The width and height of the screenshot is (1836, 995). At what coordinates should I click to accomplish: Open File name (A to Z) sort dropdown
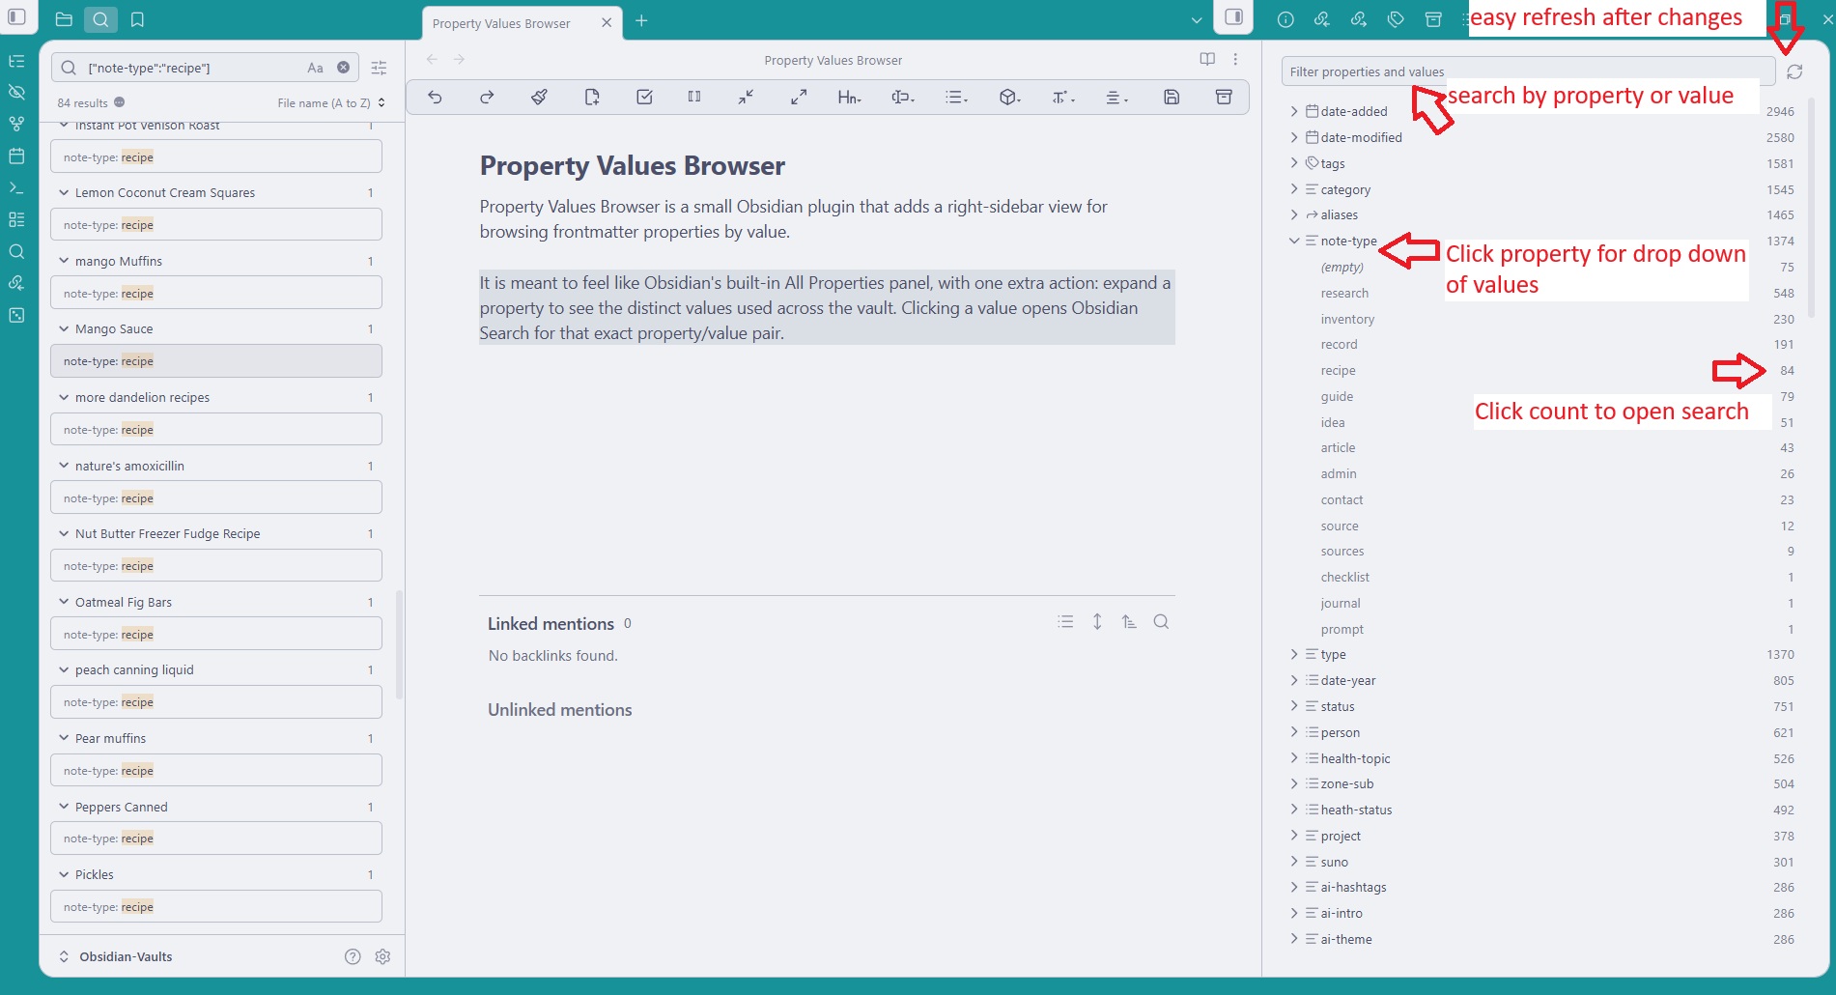pyautogui.click(x=331, y=103)
